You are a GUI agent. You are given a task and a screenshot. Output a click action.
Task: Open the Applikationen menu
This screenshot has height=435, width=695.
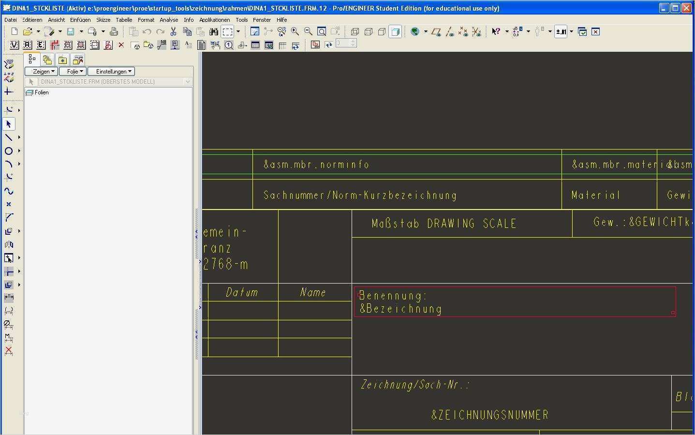[214, 20]
